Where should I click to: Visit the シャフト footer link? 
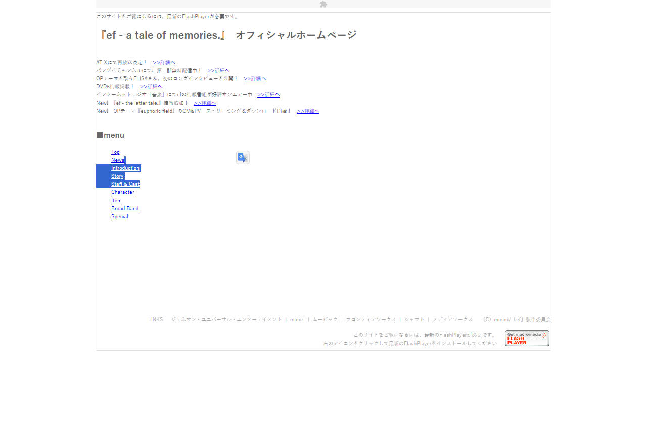tap(414, 320)
